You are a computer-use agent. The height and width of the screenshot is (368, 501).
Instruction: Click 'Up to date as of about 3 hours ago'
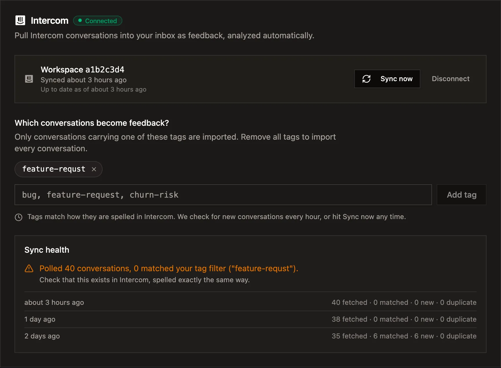click(x=93, y=90)
